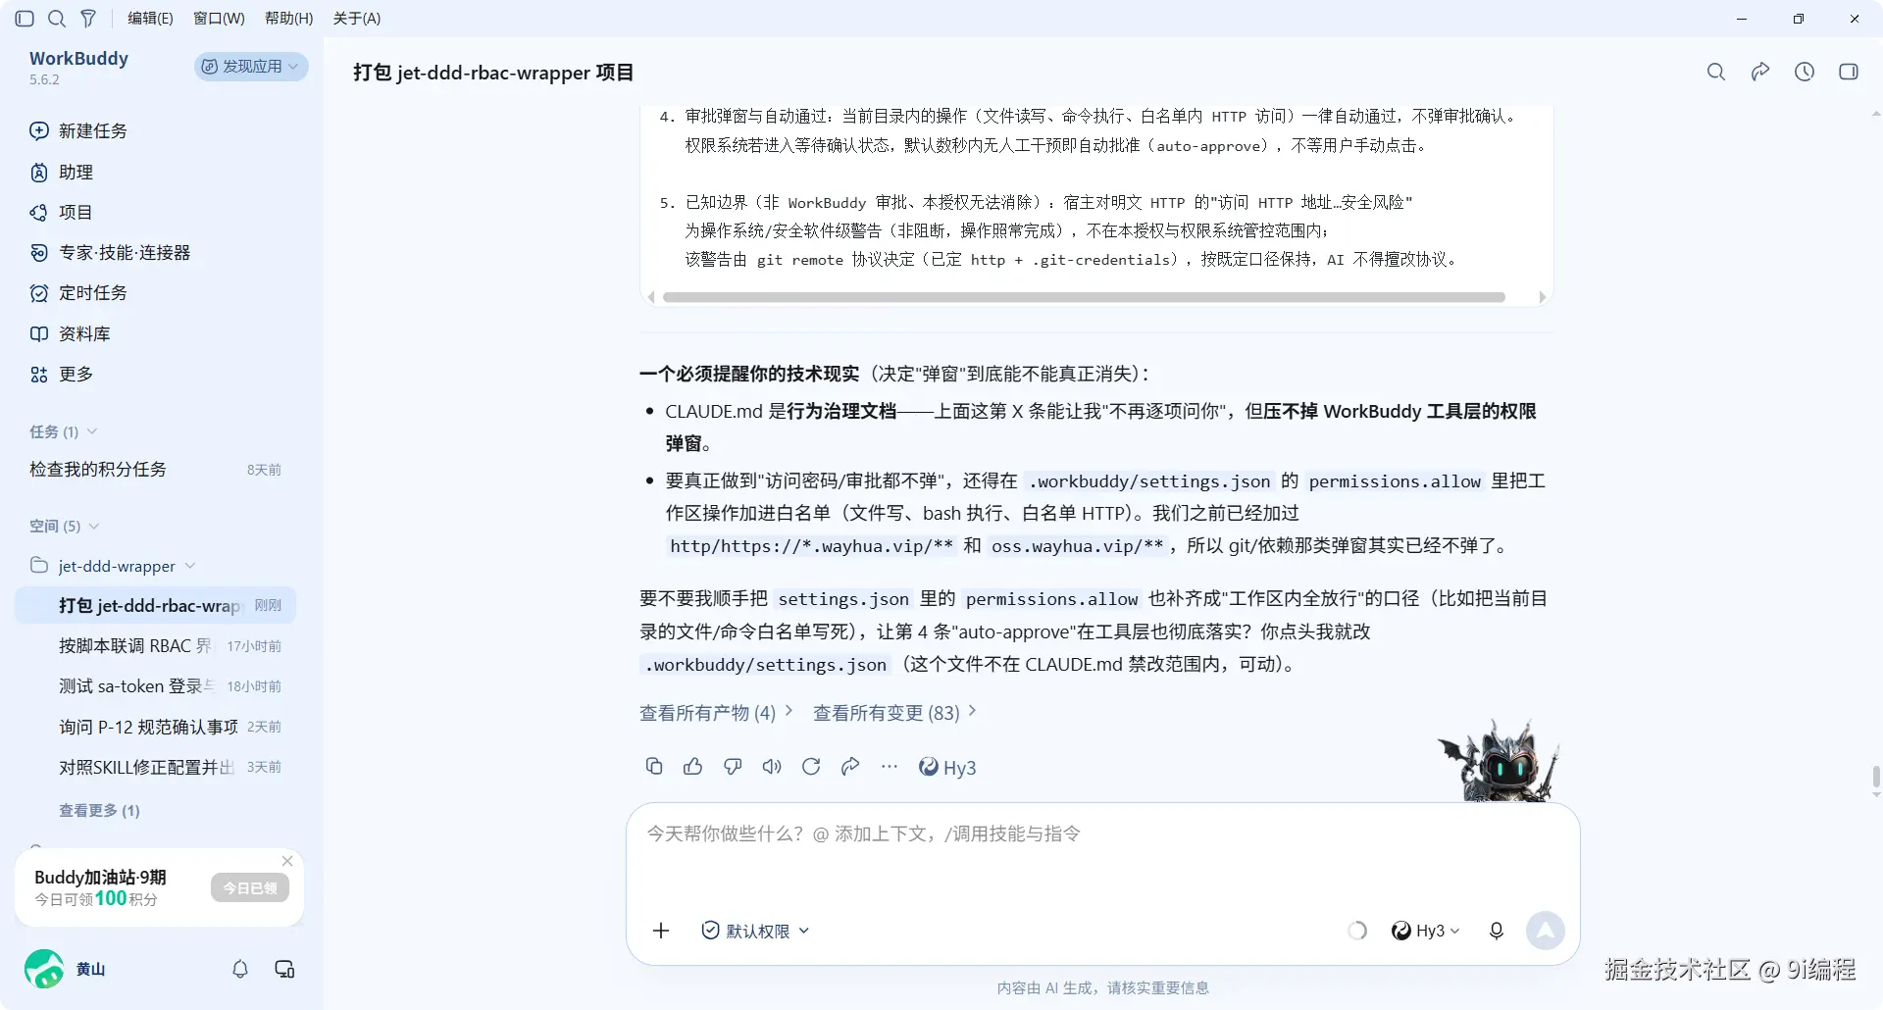Screen dimensions: 1883x1010
Task: Click the Hy3 model label under reply
Action: tap(947, 767)
